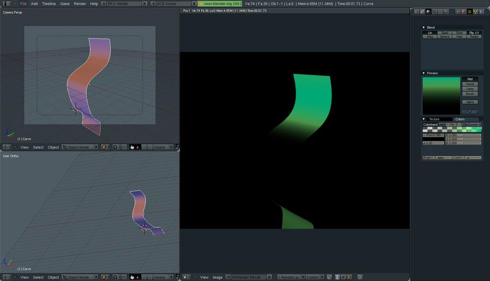
Task: Adjust the Bright slider
Action: coord(437,158)
